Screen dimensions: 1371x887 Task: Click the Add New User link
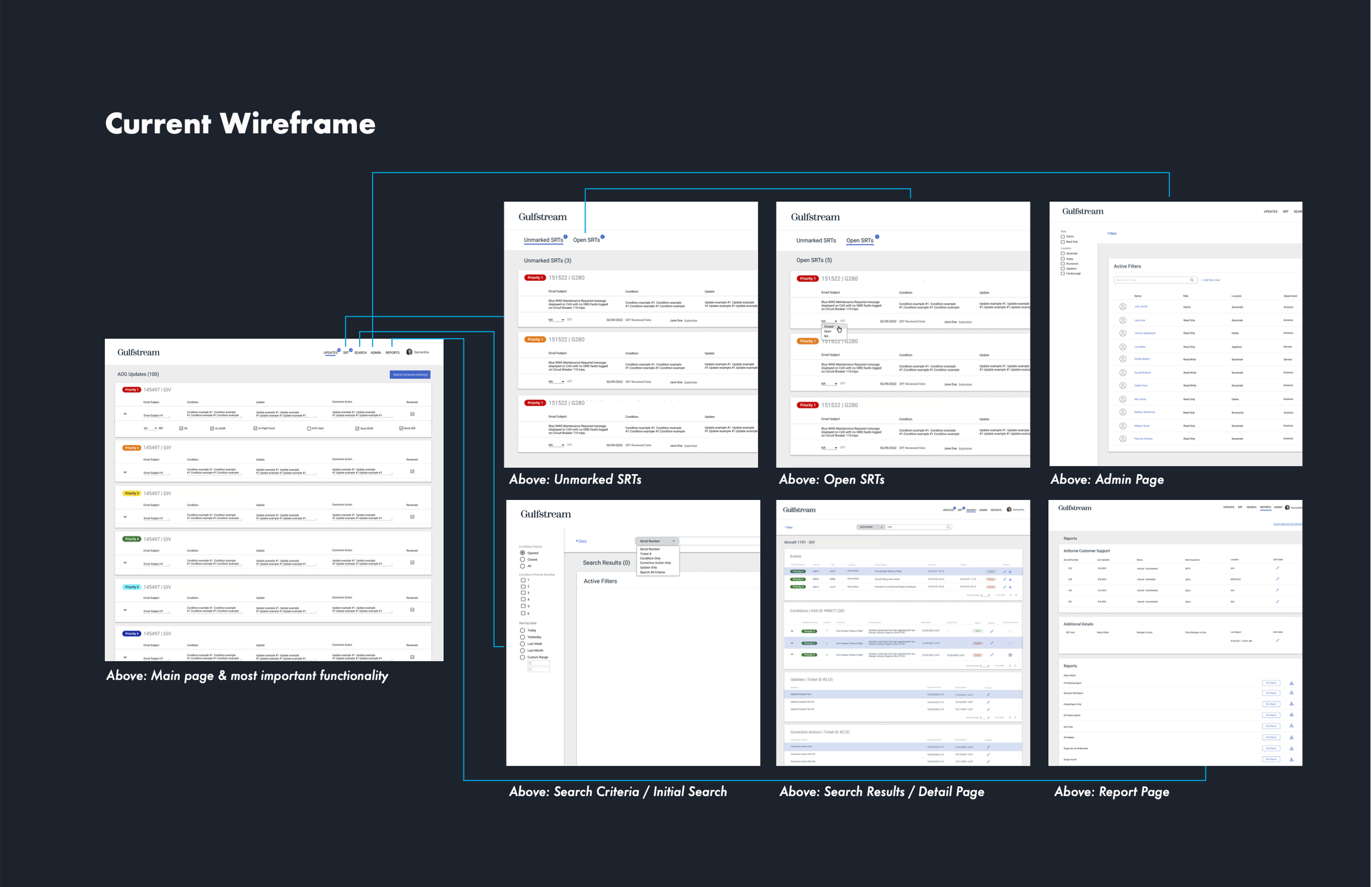point(1210,280)
